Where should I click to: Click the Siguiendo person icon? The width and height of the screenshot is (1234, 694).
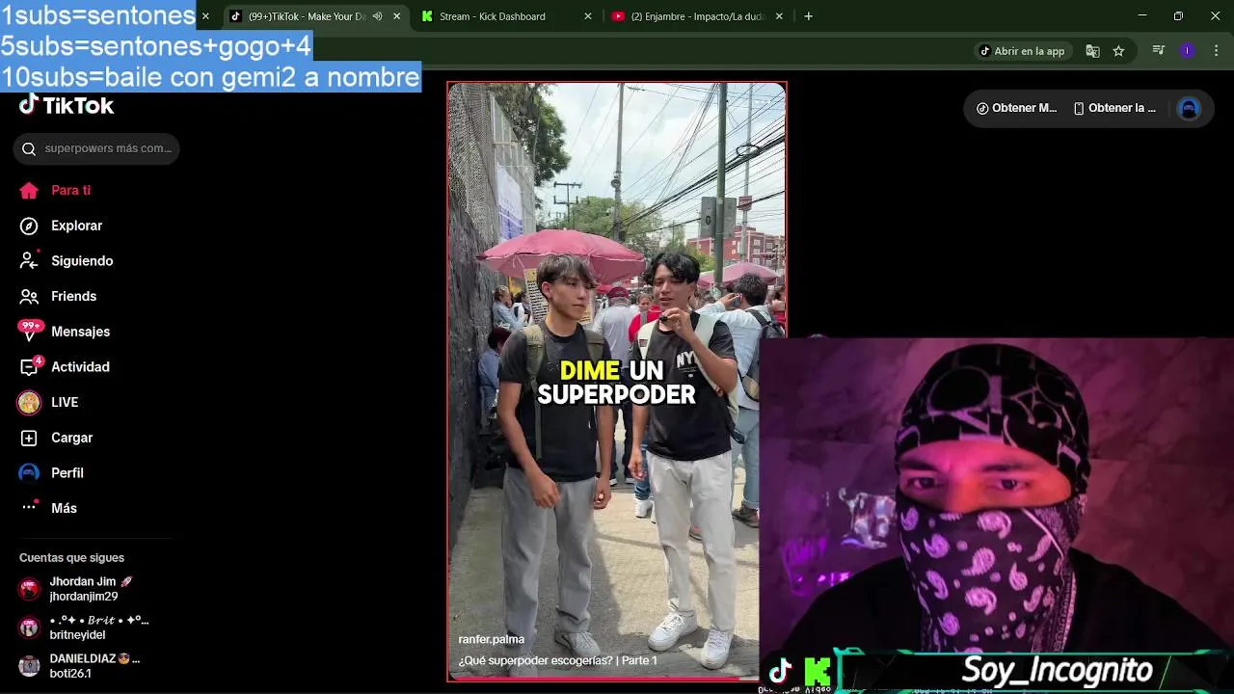pos(29,261)
